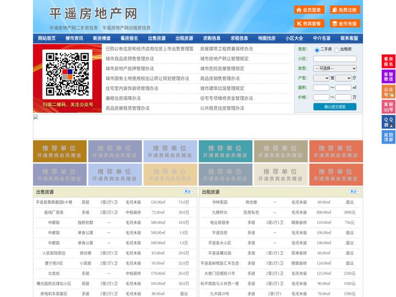Focus the maximum 面积 field
This screenshot has height=297, width=396.
click(343, 87)
